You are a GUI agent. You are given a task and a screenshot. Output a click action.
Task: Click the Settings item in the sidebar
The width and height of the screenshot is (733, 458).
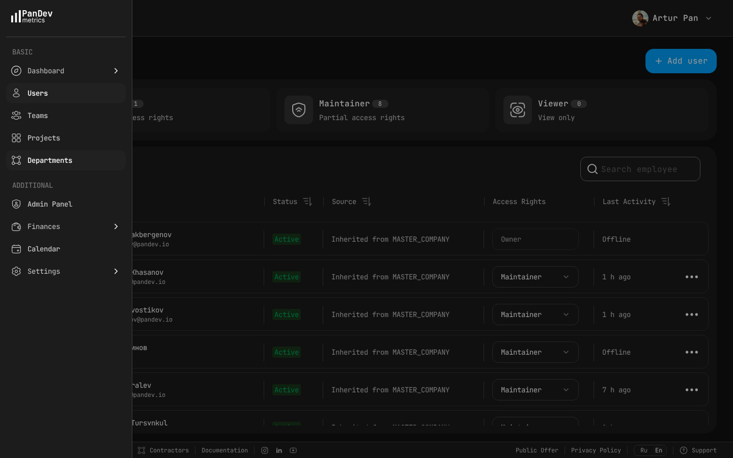44,271
